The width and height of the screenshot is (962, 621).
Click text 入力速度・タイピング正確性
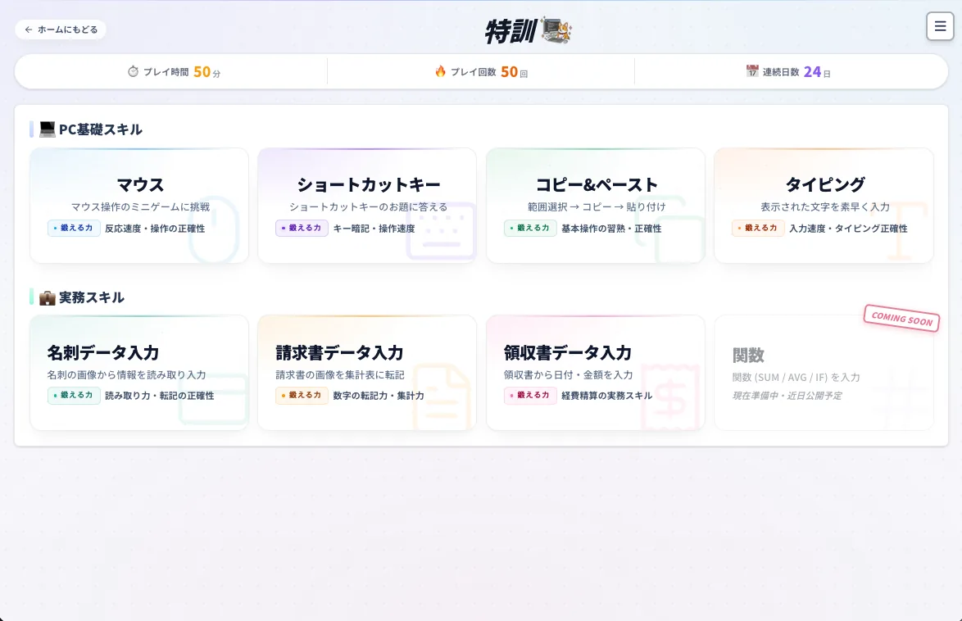pyautogui.click(x=848, y=229)
